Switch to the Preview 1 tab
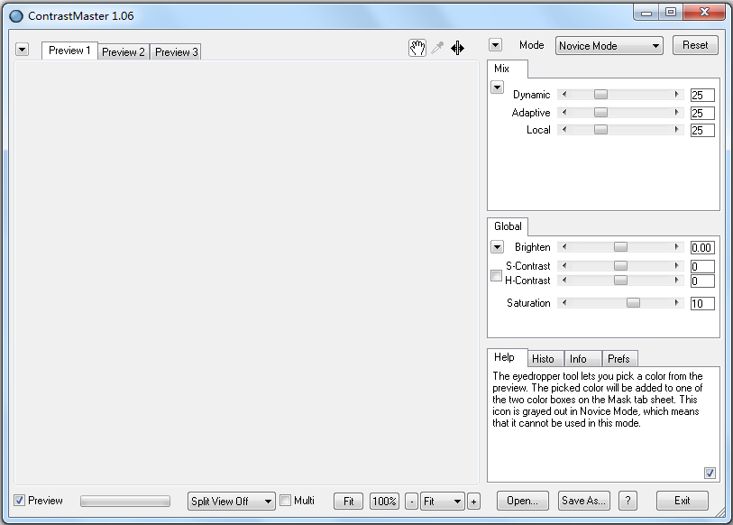This screenshot has height=525, width=733. (69, 51)
